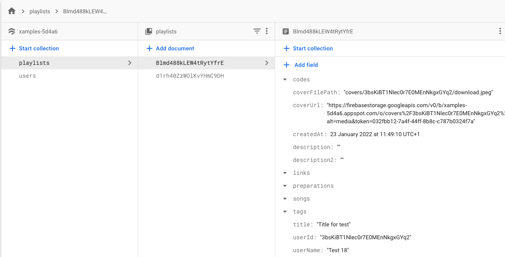505x257 pixels.
Task: Click the userId value
Action: (x=365, y=237)
